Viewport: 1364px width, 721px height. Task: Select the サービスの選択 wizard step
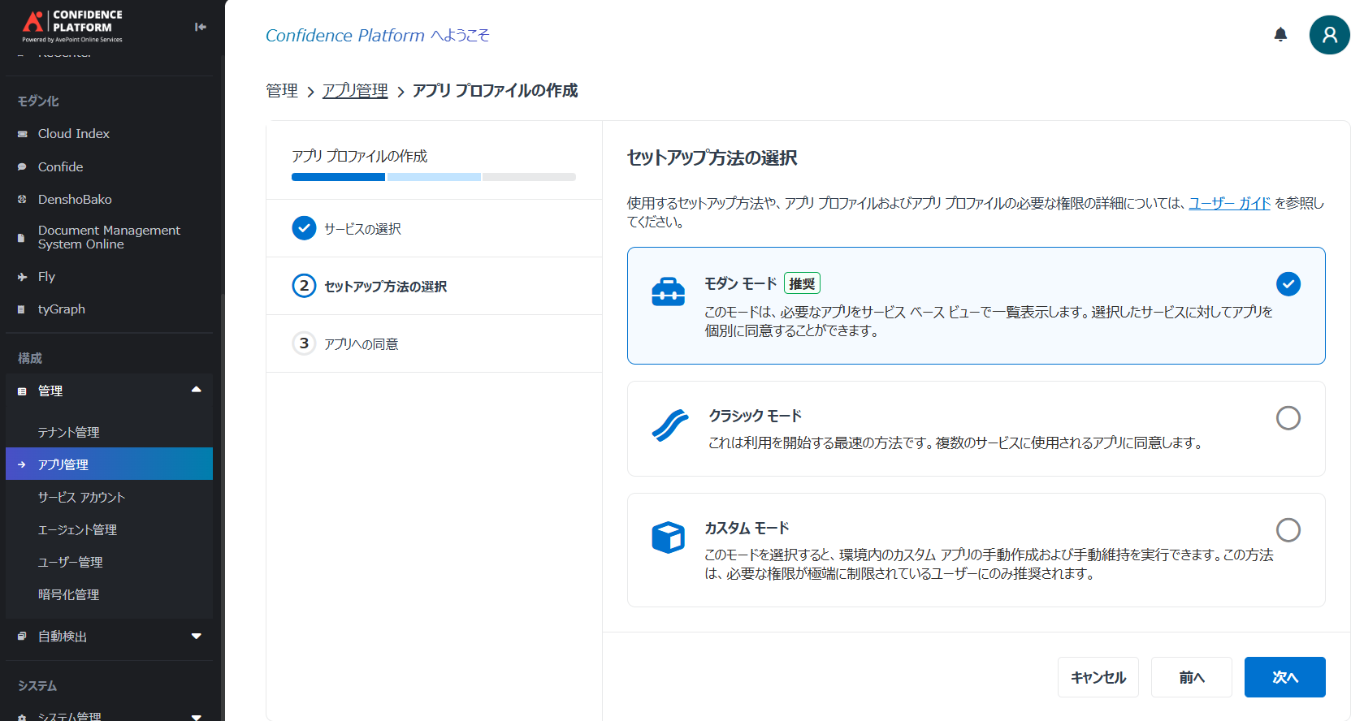[x=434, y=228]
